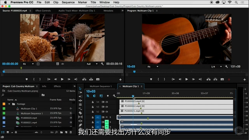Open the Marker menu
The width and height of the screenshot is (249, 140).
coord(82,2)
